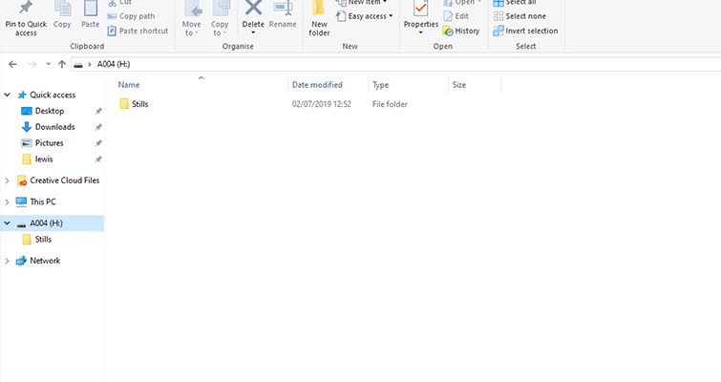This screenshot has width=721, height=382.
Task: Expand the This PC tree node
Action: pos(9,202)
